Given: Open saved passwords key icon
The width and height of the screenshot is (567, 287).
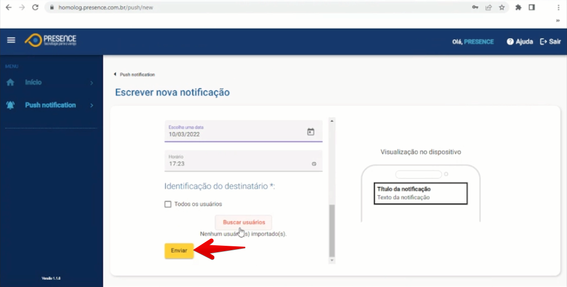Looking at the screenshot, I should point(475,7).
